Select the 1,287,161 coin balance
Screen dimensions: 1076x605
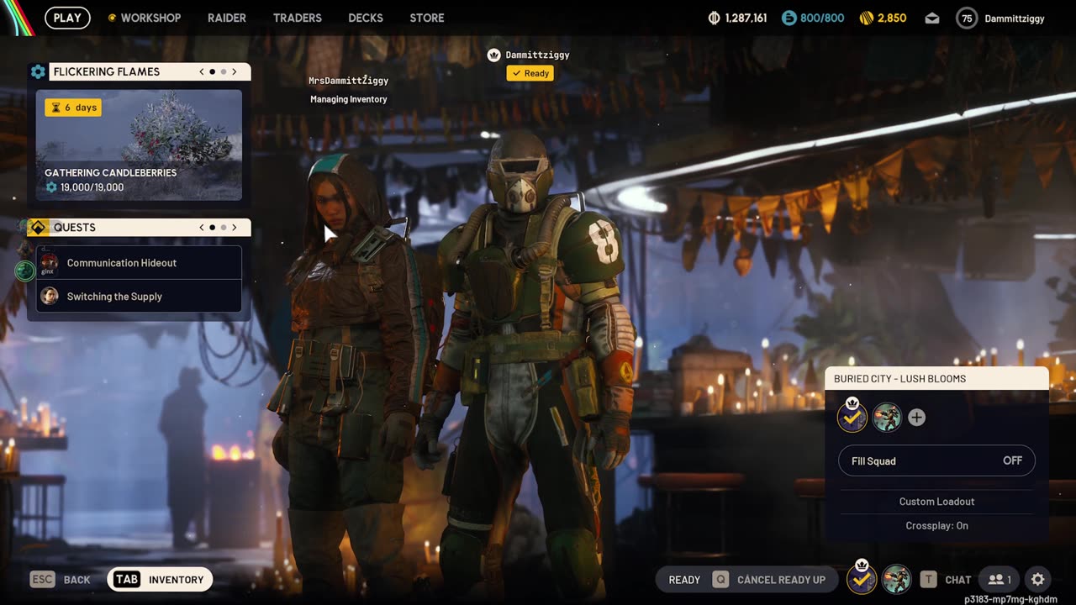746,18
